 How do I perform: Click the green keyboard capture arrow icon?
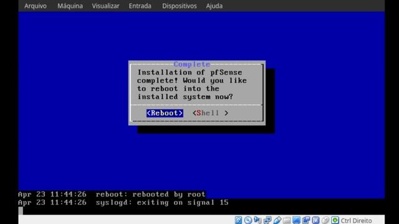click(x=335, y=220)
